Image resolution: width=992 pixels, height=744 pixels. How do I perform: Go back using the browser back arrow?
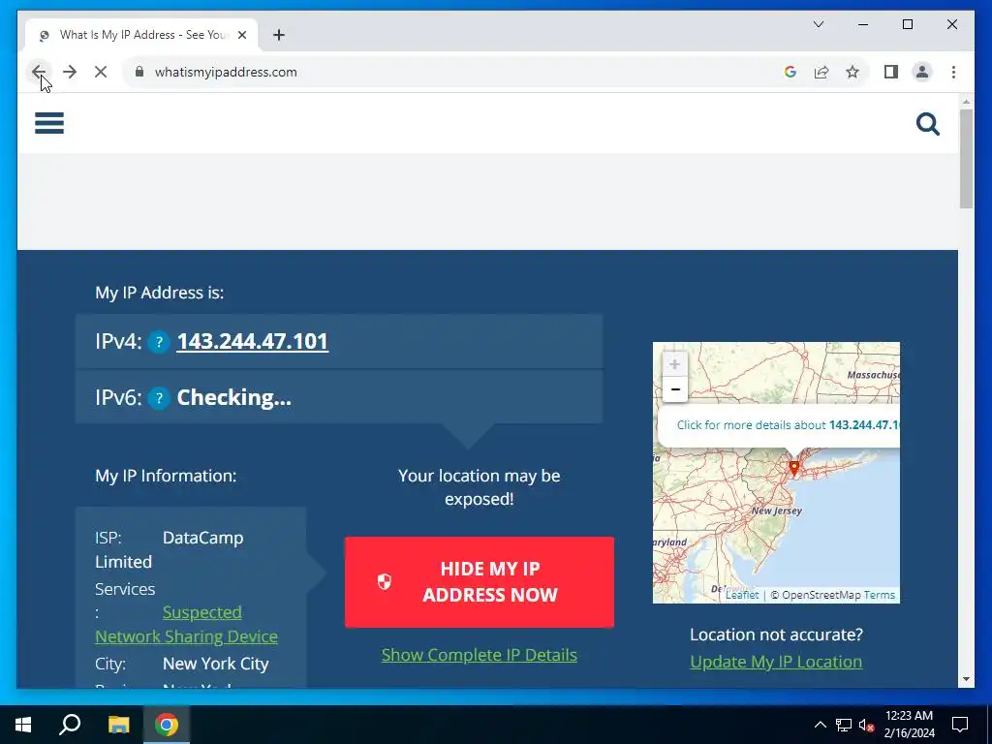pyautogui.click(x=39, y=72)
